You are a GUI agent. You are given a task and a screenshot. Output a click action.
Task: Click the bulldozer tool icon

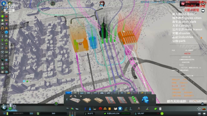204,109
